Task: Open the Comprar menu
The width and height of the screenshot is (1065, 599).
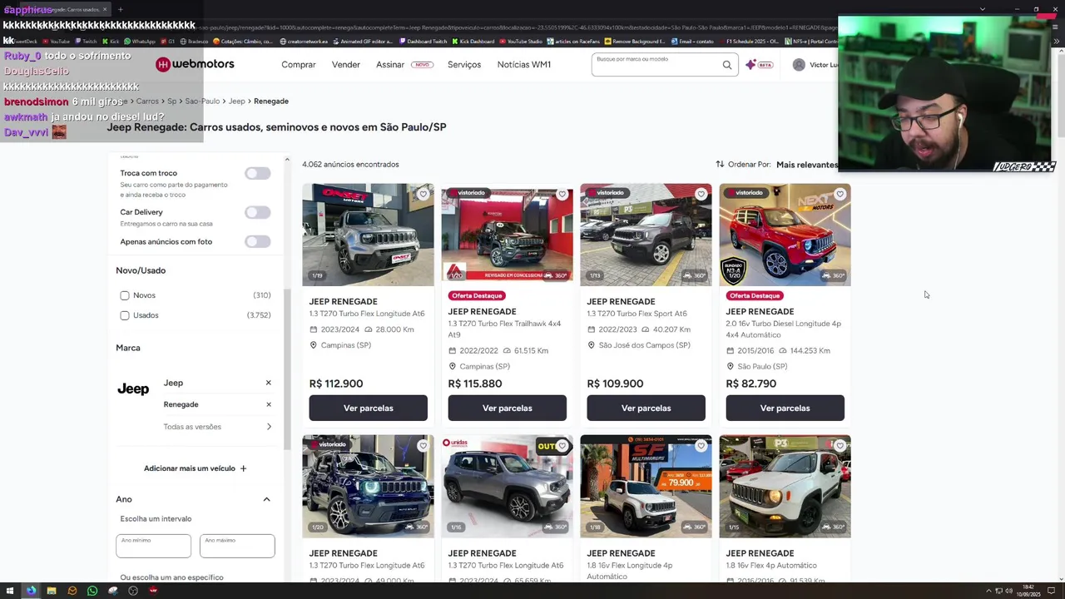Action: pyautogui.click(x=299, y=65)
